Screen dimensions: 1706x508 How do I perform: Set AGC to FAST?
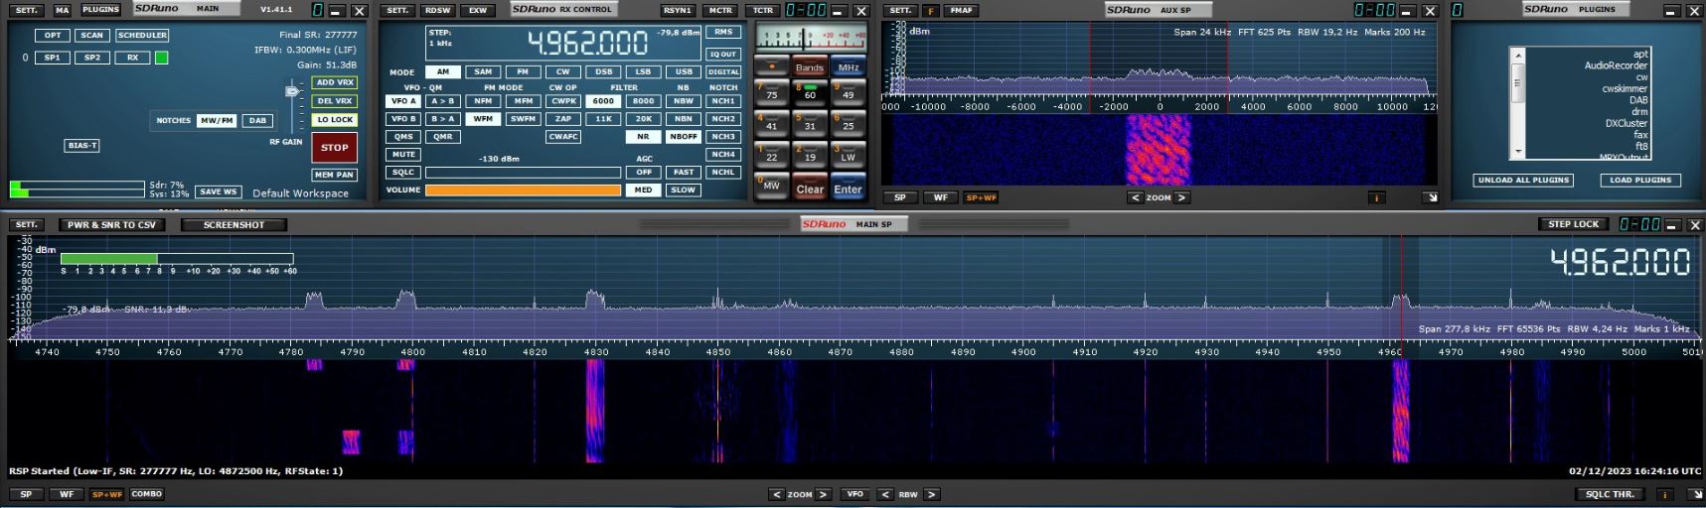point(684,173)
